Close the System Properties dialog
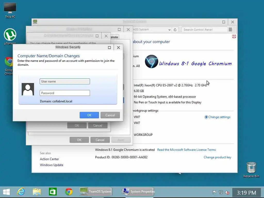Screen dimensions: 264x198 click(128, 29)
